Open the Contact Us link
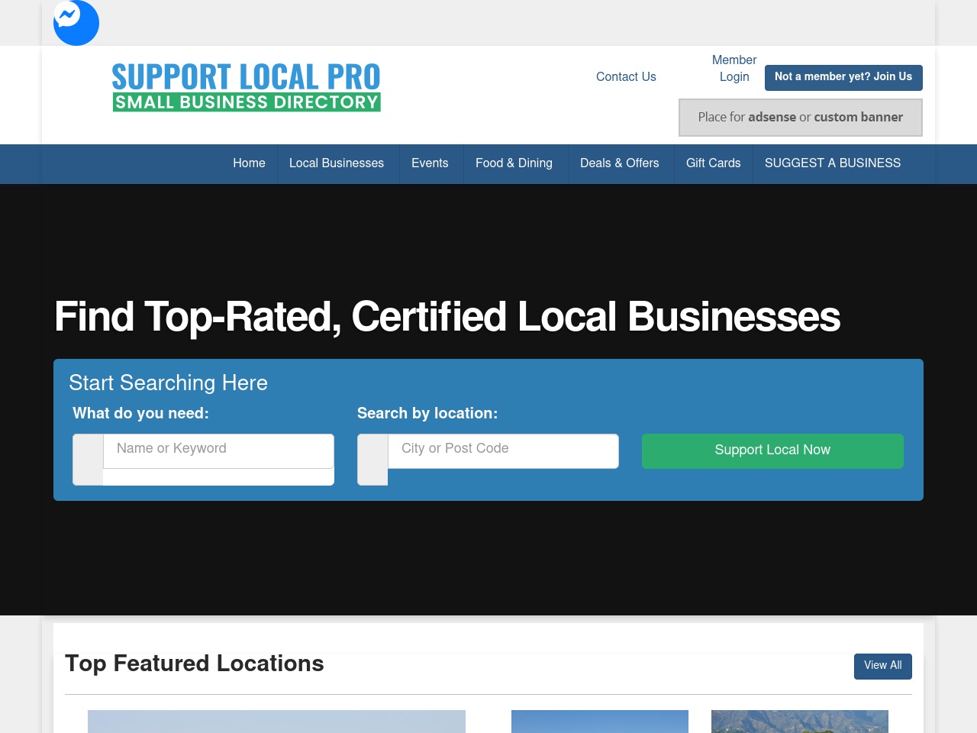 626,76
